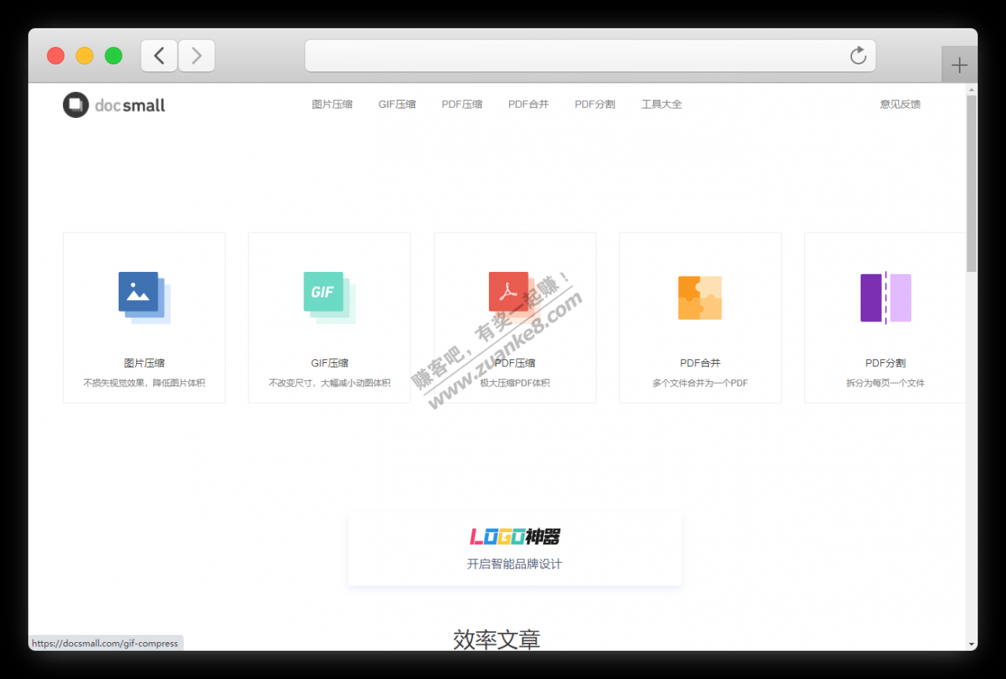Click the docsmall logo icon
The image size is (1006, 679).
(x=76, y=105)
